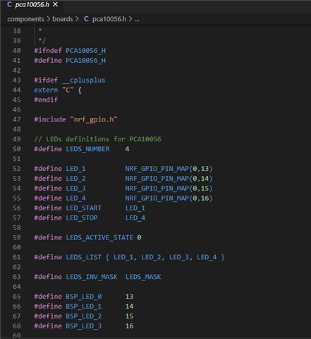Click NRF_GPIO_PIN_MAP on the LED_1 line
The width and height of the screenshot is (311, 339).
(x=157, y=169)
